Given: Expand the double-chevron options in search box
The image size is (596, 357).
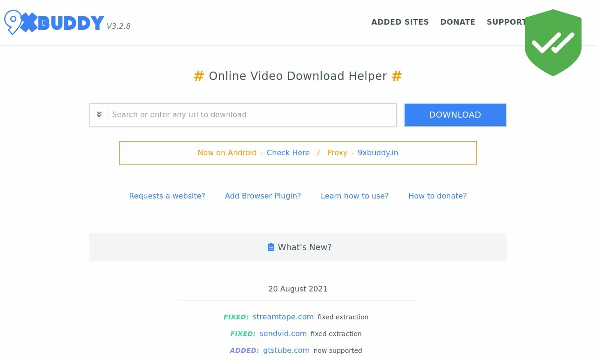Looking at the screenshot, I should coord(99,114).
